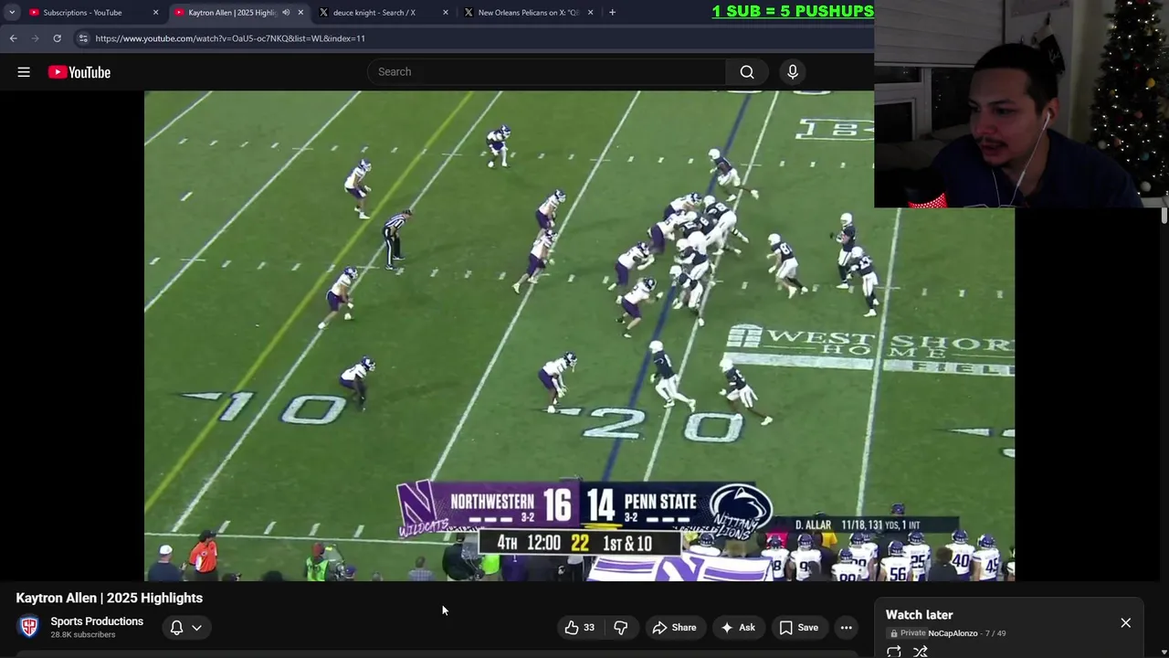1169x658 pixels.
Task: Open the Sports Productions channel name link
Action: (x=97, y=621)
